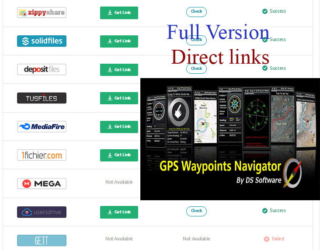Viewport: 320px width, 250px height.
Task: Click the green checkmark icon beside depositfiles Success
Action: click(x=265, y=68)
